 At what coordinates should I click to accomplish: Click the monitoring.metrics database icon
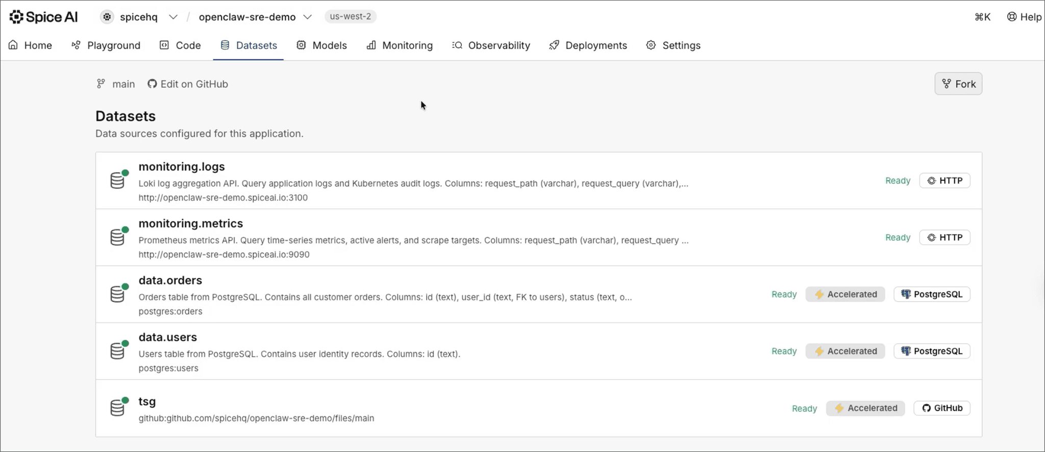(118, 237)
